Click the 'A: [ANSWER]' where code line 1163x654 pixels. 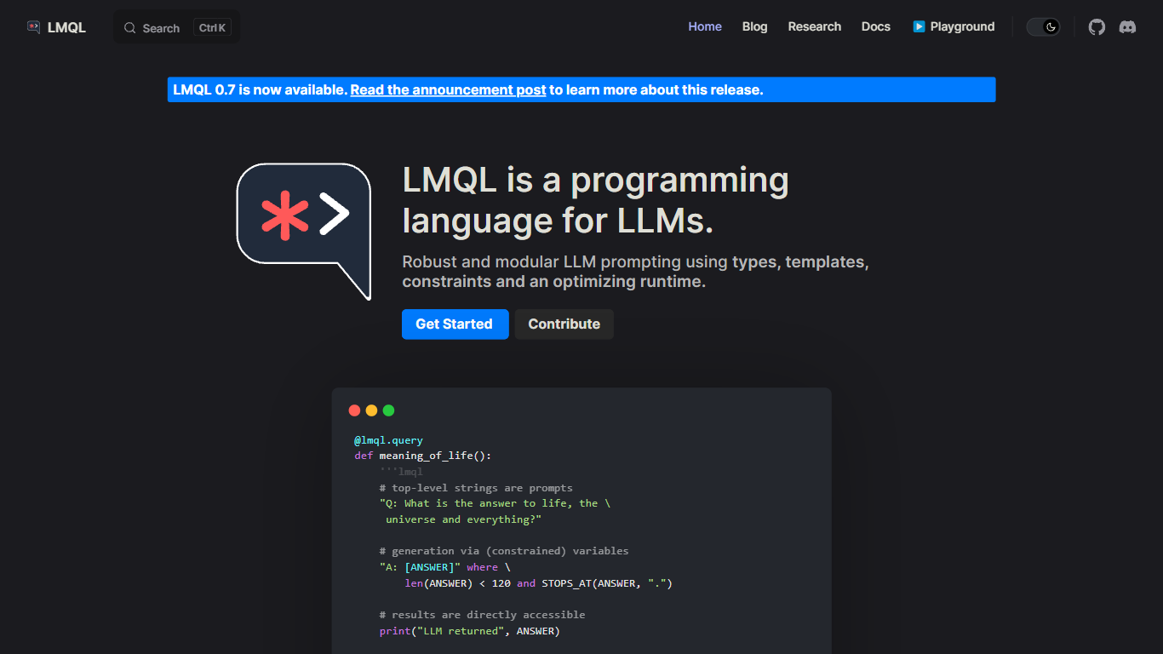(445, 566)
